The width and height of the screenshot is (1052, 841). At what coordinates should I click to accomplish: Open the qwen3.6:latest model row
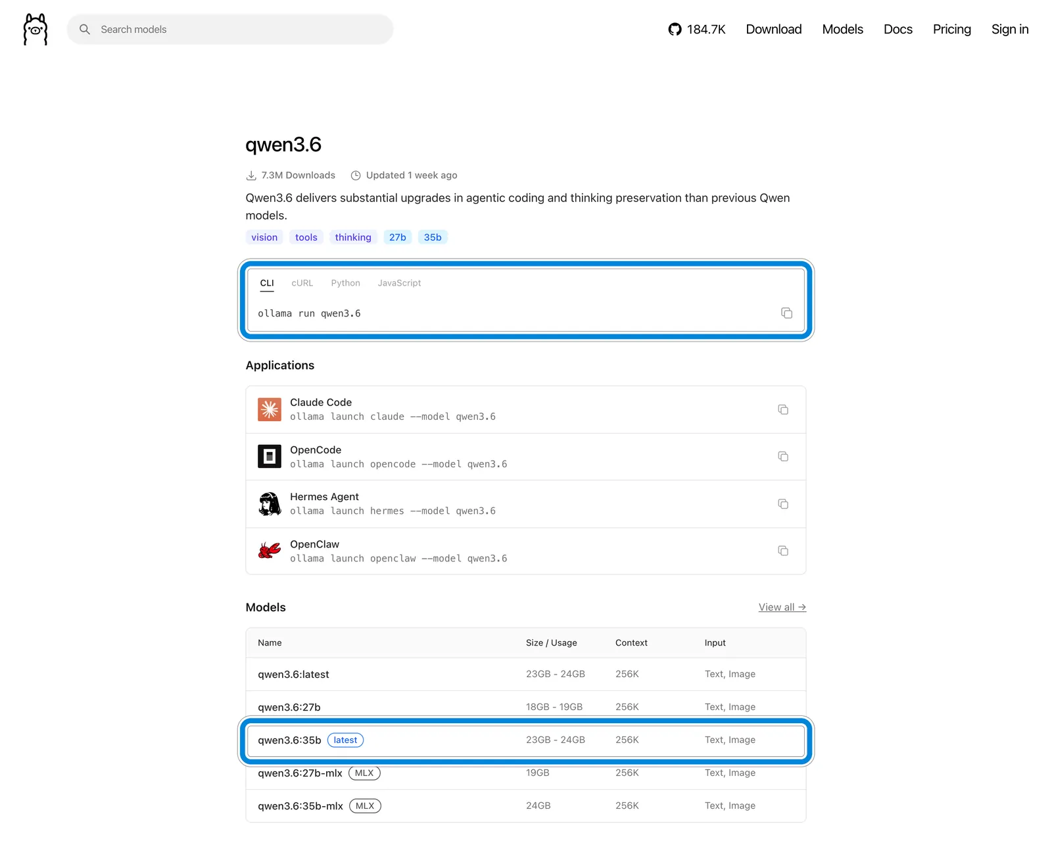[x=526, y=675]
